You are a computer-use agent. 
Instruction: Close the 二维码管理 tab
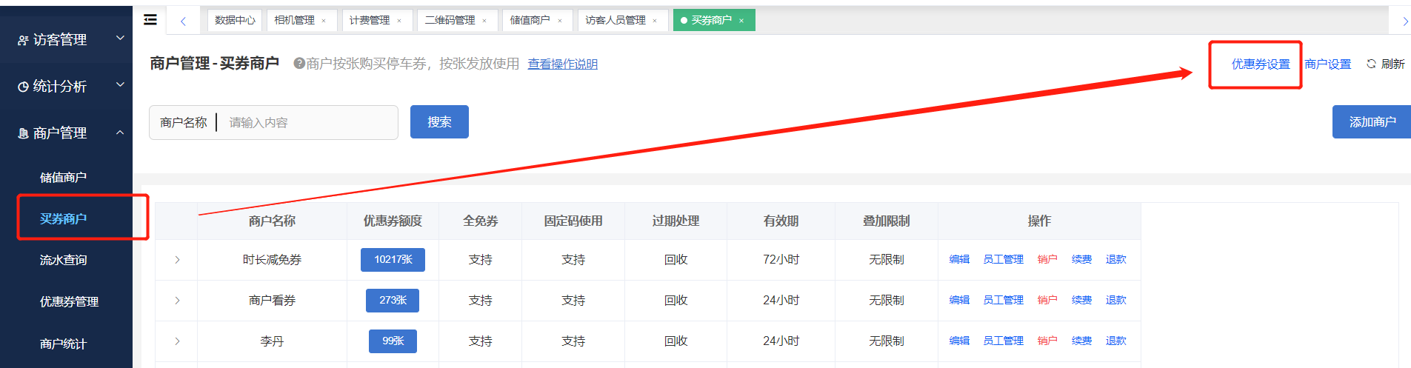click(484, 21)
